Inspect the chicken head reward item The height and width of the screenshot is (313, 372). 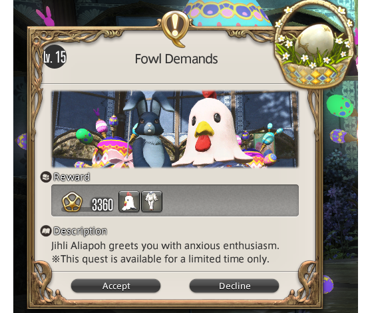point(129,201)
